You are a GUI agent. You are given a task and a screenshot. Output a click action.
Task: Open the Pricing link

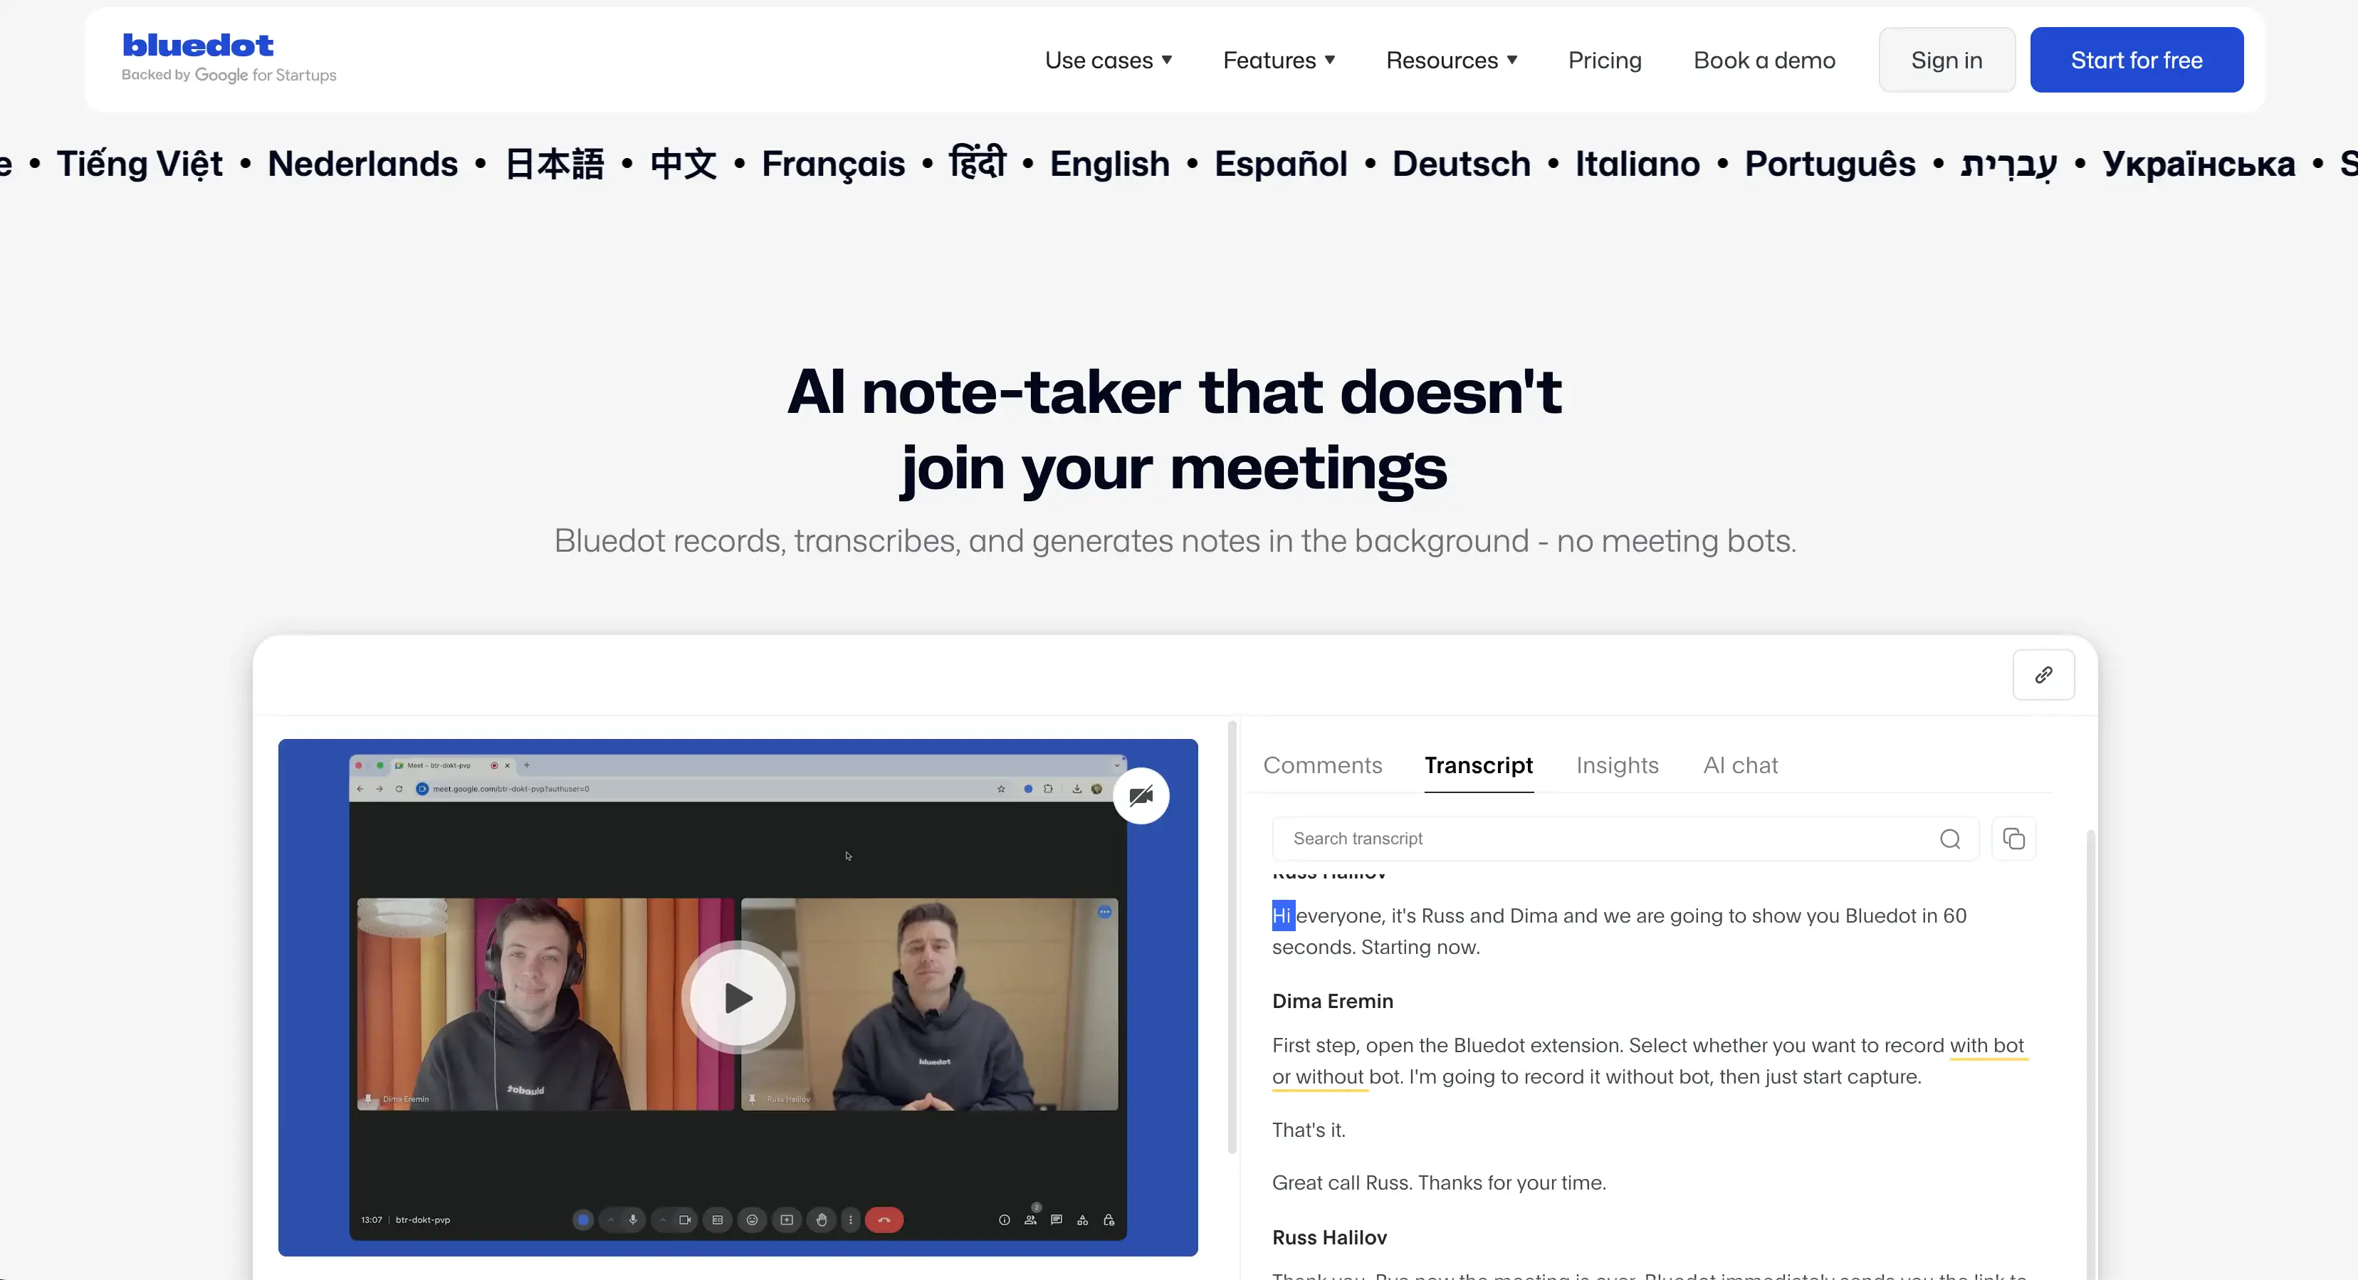[1604, 61]
